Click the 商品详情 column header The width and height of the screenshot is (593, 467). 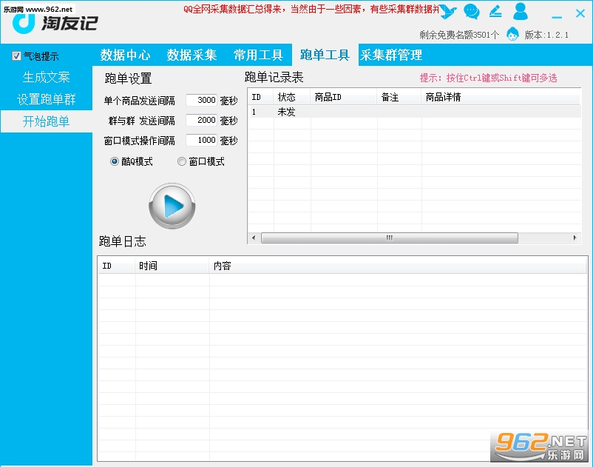point(501,97)
